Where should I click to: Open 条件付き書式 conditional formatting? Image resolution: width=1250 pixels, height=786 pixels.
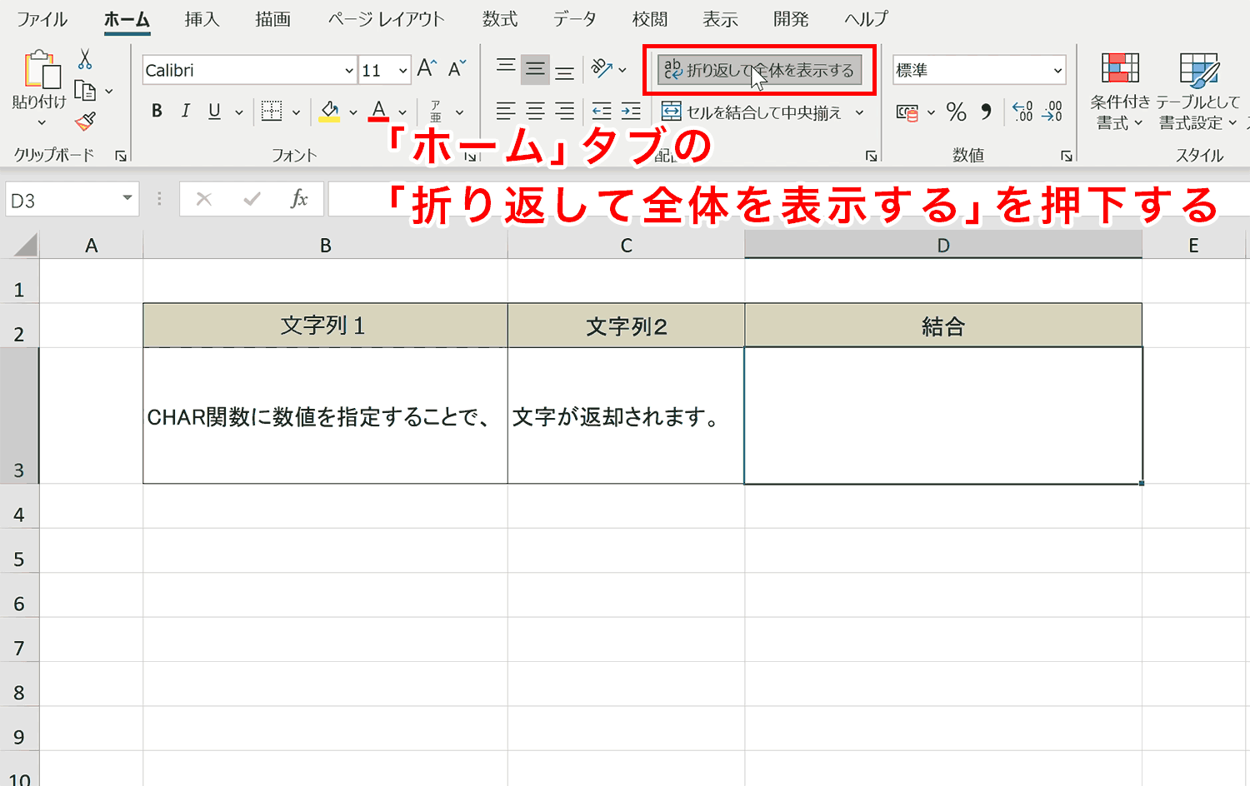pos(1120,92)
